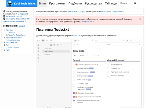This screenshot has height=108, width=145.
Task: Click the collapse all icon in explorer
Action: [61, 45]
